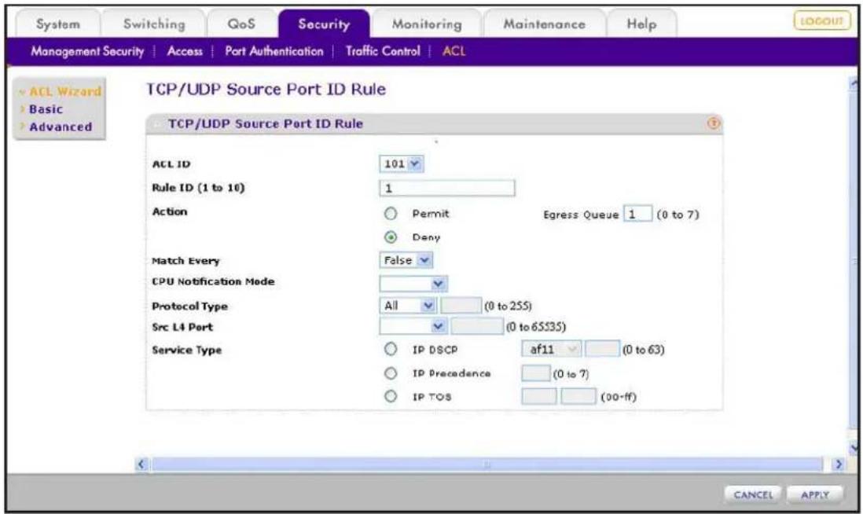Screen dimensions: 863x514
Task: Click the horizontal scrollbar track
Action: click(487, 464)
